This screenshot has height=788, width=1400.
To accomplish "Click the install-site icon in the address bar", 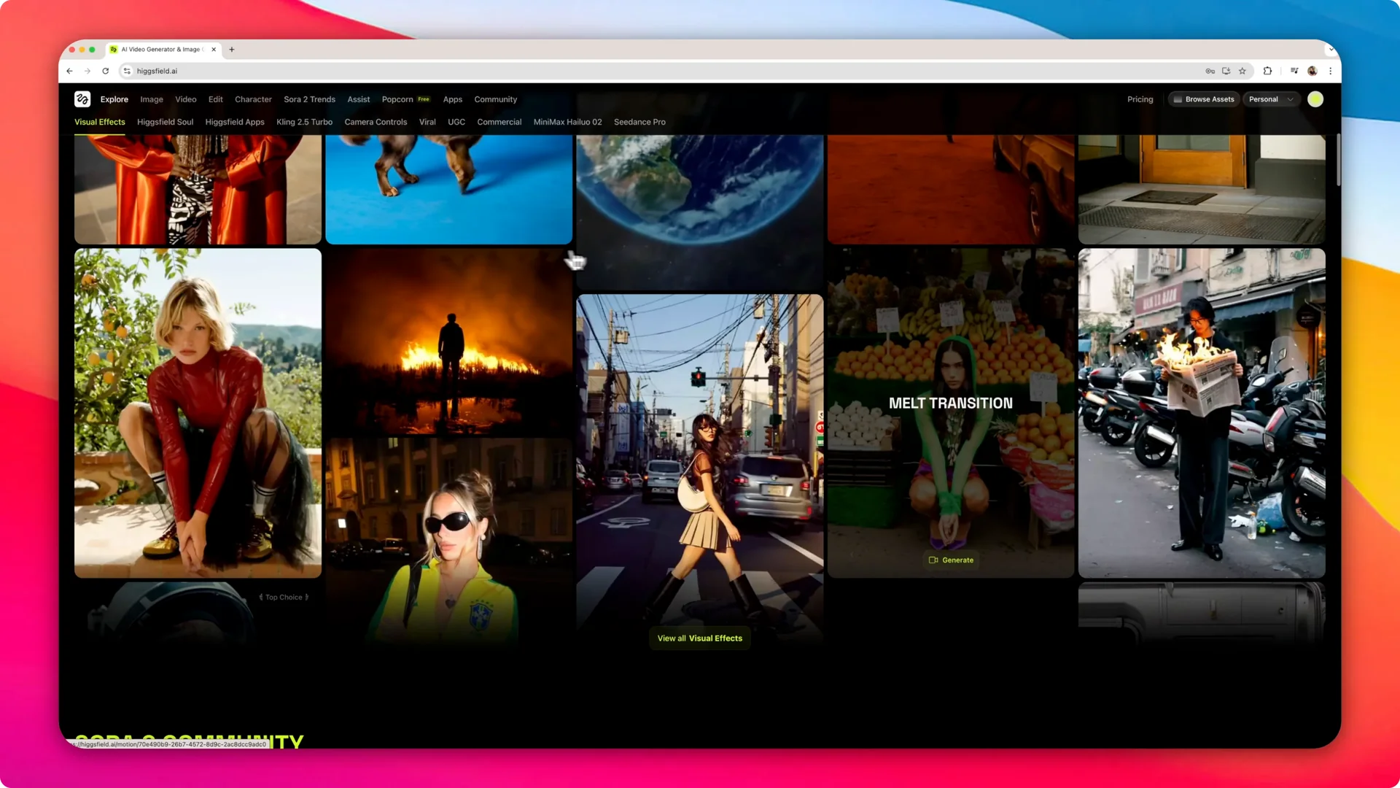I will pyautogui.click(x=1226, y=71).
